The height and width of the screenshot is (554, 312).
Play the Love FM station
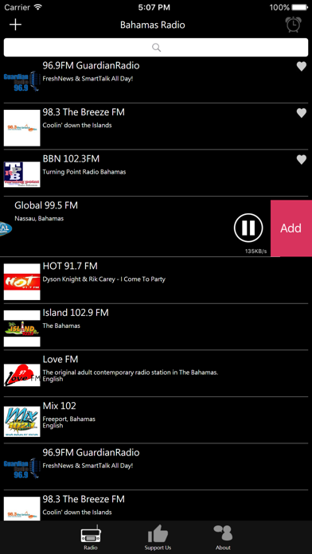coord(156,373)
